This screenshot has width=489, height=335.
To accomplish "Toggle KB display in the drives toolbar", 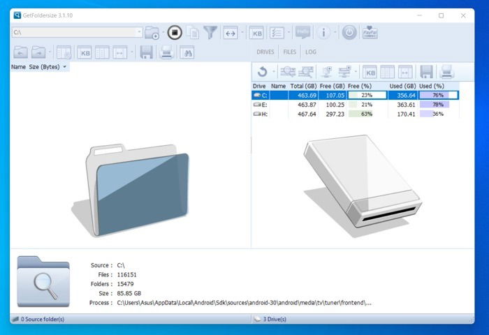I will (370, 72).
